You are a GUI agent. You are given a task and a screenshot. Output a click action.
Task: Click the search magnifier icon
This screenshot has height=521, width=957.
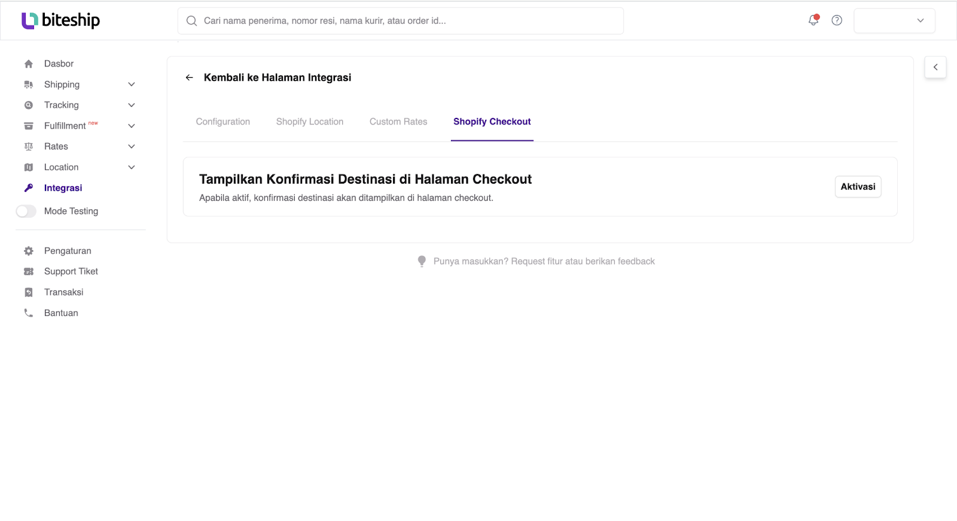pyautogui.click(x=191, y=21)
